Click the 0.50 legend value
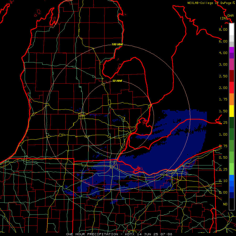This screenshot has width=236, height=236. [x=223, y=158]
